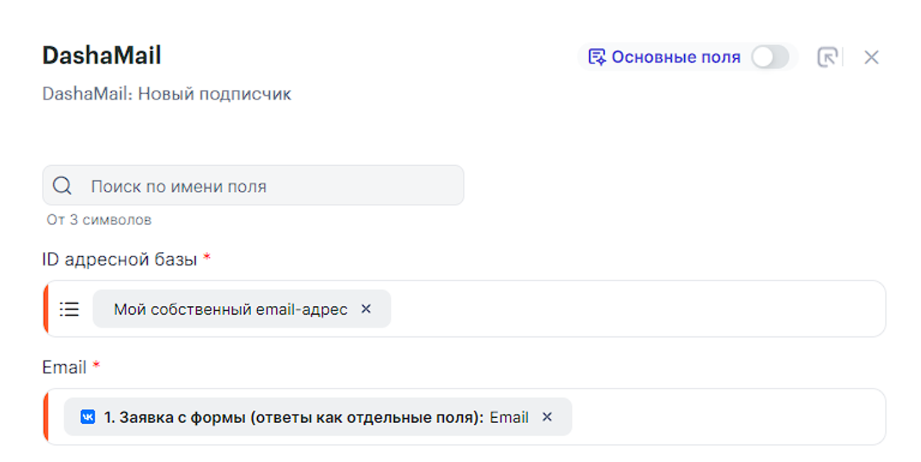Screen dimensions: 921x462
Task: Click the DashaMail panel title
Action: 102,56
